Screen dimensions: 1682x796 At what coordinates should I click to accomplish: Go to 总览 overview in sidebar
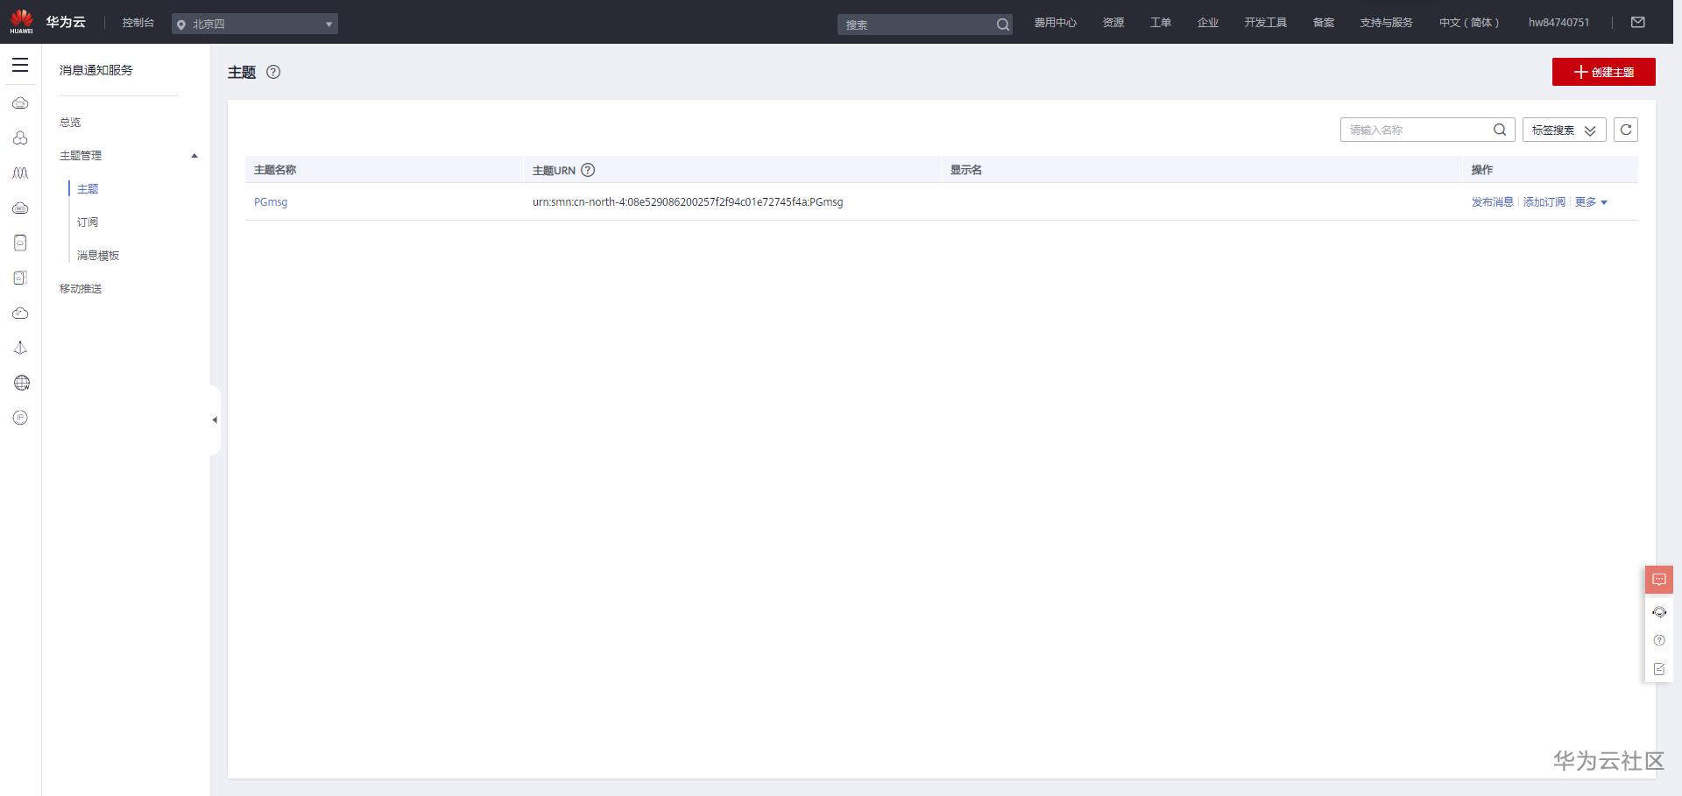tap(70, 123)
